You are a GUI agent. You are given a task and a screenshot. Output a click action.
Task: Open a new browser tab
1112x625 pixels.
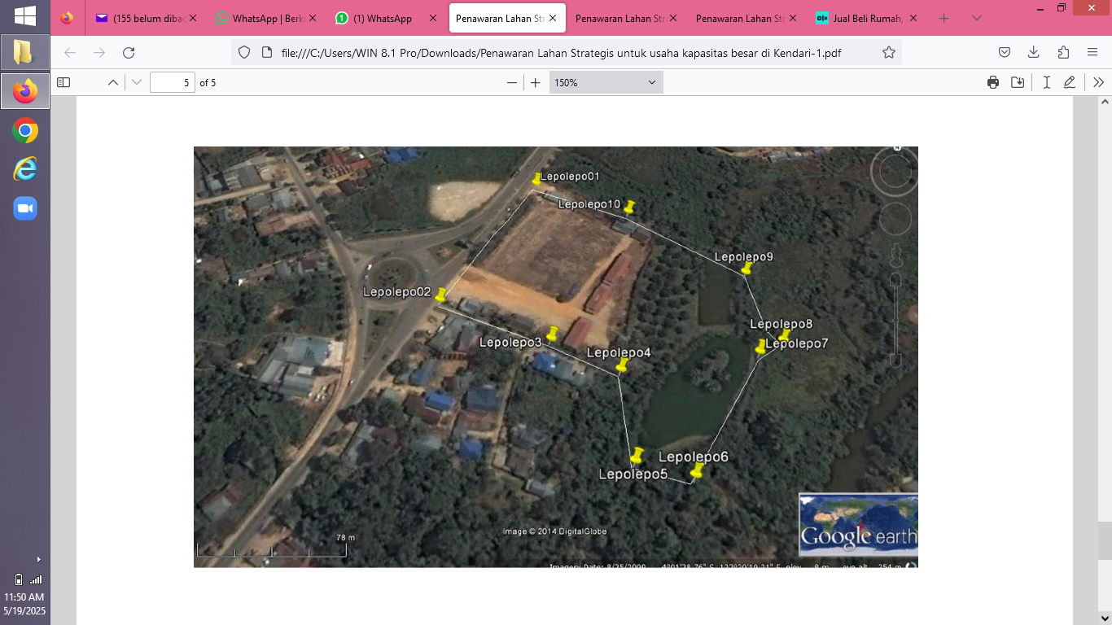pos(944,18)
